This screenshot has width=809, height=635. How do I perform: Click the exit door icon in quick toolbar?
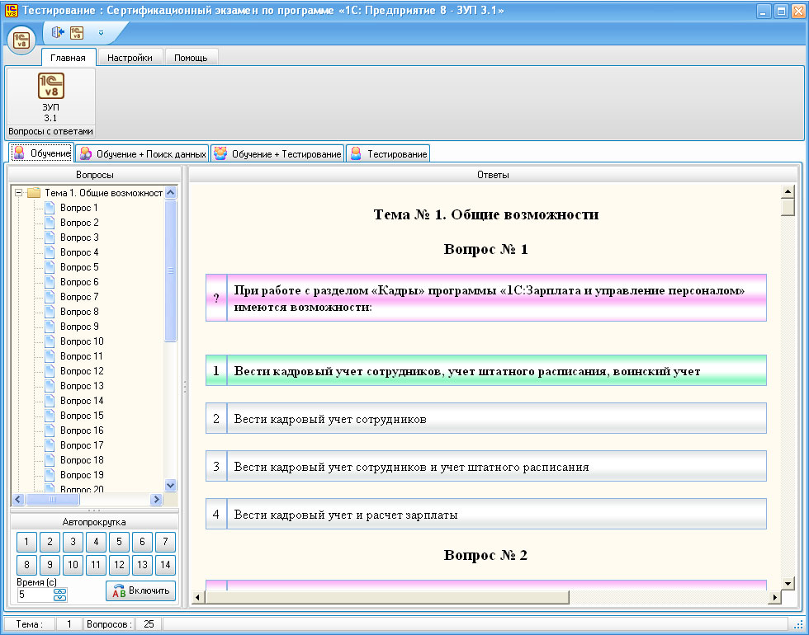click(x=57, y=33)
